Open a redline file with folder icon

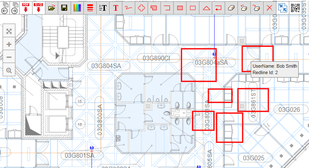pos(51,8)
